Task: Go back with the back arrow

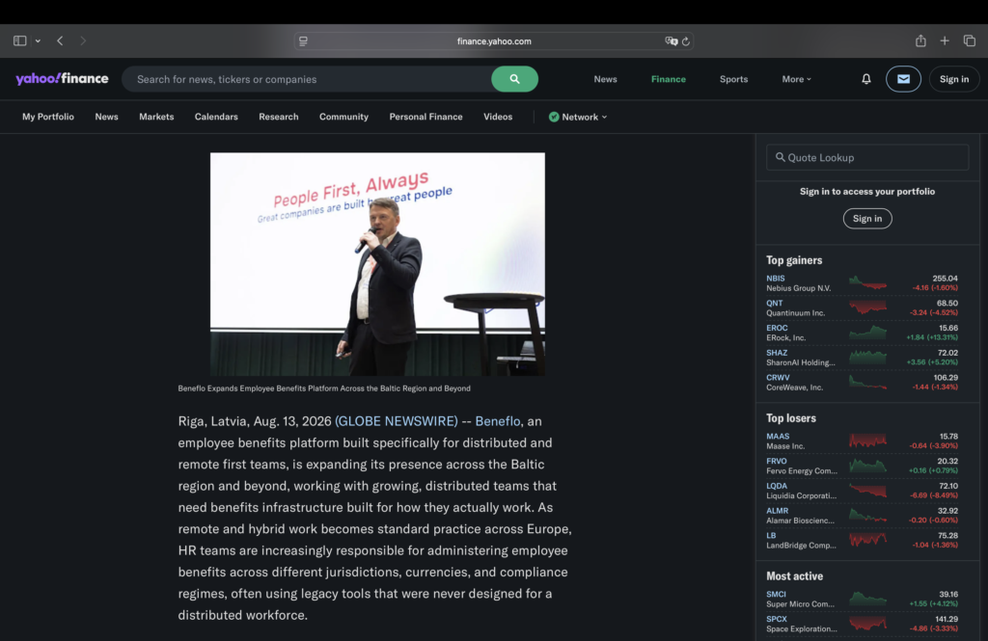Action: [x=60, y=40]
